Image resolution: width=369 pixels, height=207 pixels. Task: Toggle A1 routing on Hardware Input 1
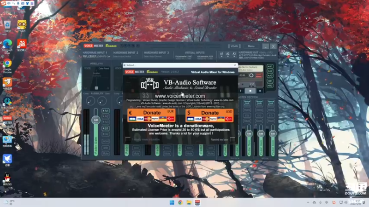[106, 110]
